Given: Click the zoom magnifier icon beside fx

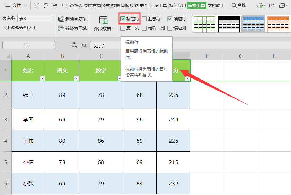Looking at the screenshot, I should [74, 45].
